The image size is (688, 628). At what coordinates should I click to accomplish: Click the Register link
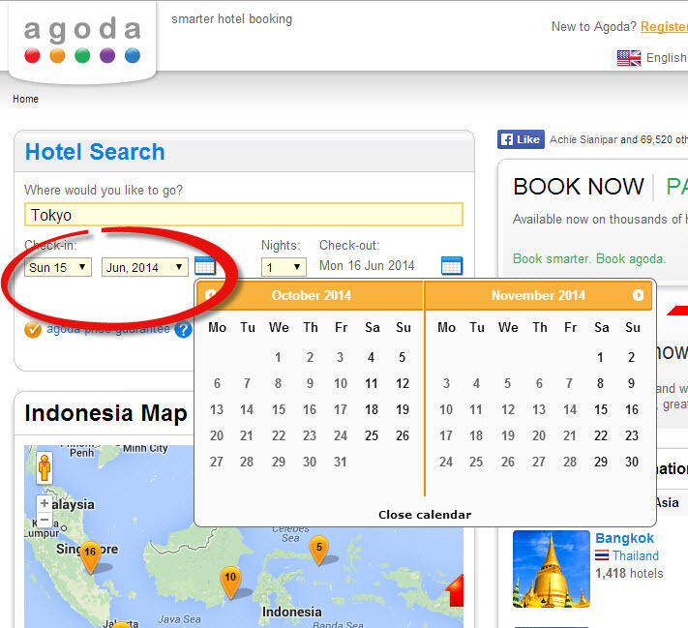[664, 26]
